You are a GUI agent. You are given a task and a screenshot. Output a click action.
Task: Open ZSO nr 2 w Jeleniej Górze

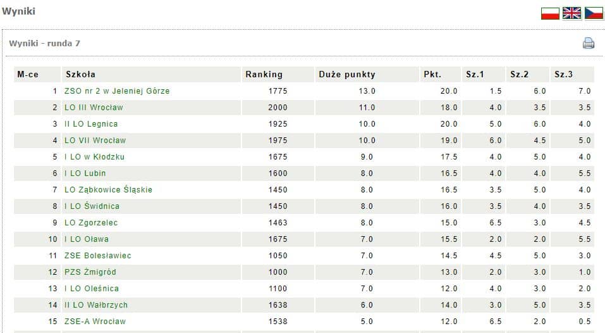point(117,91)
